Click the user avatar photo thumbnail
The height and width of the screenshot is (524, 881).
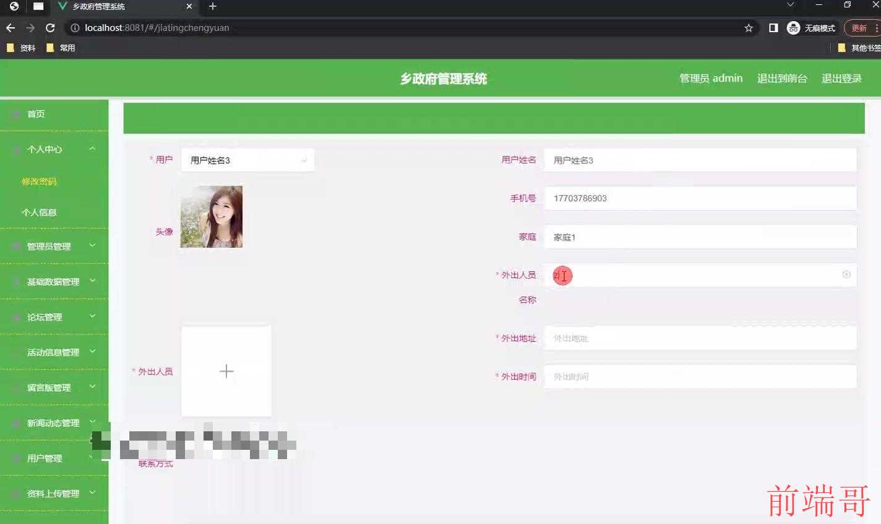[x=212, y=217]
